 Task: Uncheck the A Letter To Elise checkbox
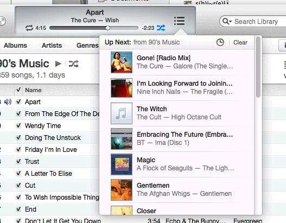tap(18, 173)
